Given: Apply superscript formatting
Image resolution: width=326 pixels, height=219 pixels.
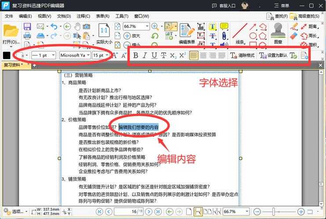Looking at the screenshot, I should tap(182, 55).
